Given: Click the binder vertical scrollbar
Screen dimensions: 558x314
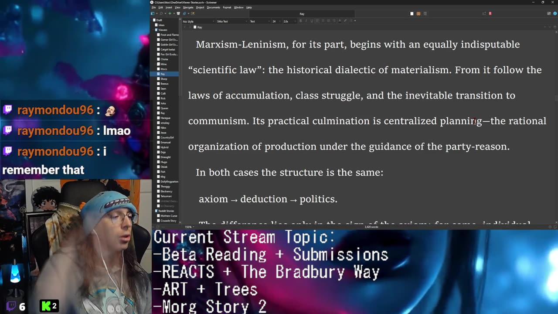Looking at the screenshot, I should click(x=180, y=57).
